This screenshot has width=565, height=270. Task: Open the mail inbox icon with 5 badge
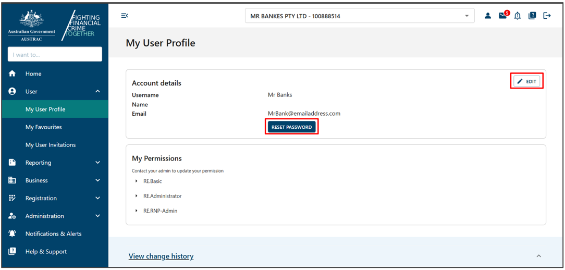tap(503, 15)
